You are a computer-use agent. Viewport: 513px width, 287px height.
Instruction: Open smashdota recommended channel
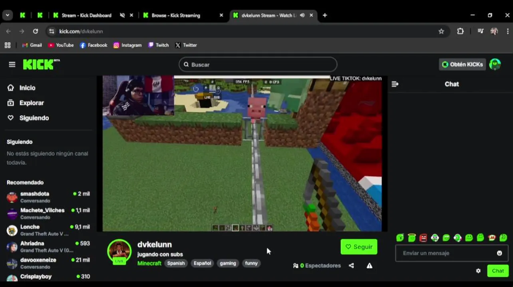click(48, 197)
